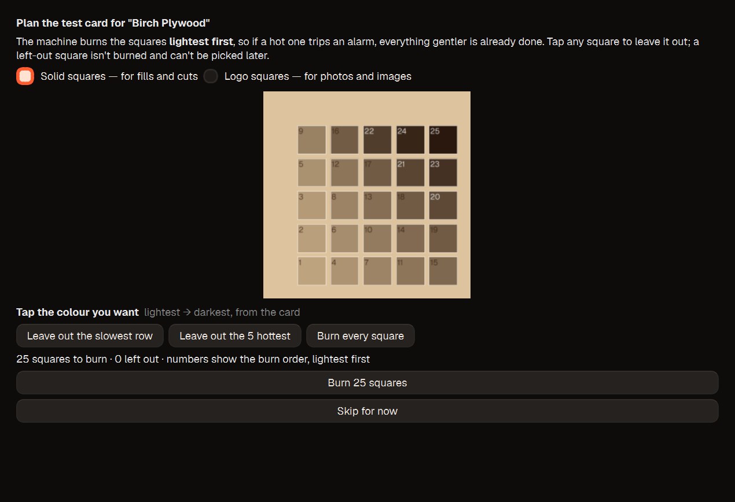Viewport: 735px width, 502px height.
Task: Tap square number 17
Action: [x=377, y=172]
